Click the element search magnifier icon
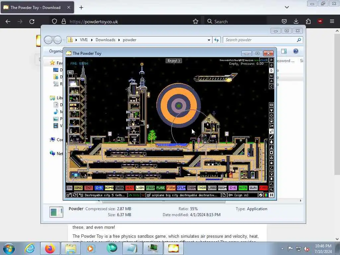 pyautogui.click(x=271, y=190)
